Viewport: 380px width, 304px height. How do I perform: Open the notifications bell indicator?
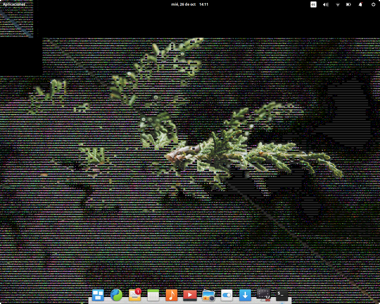(x=360, y=4)
